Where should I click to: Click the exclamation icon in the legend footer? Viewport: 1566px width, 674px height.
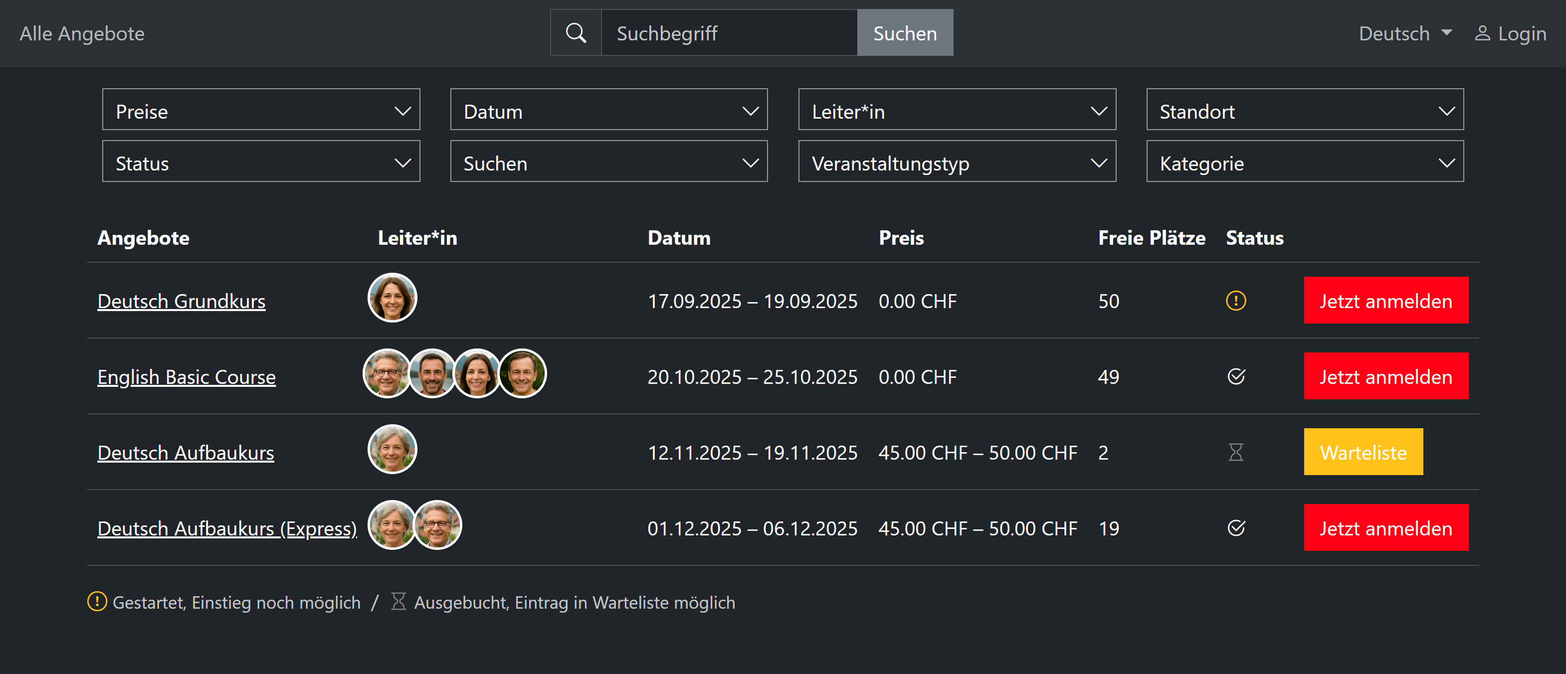coord(97,602)
